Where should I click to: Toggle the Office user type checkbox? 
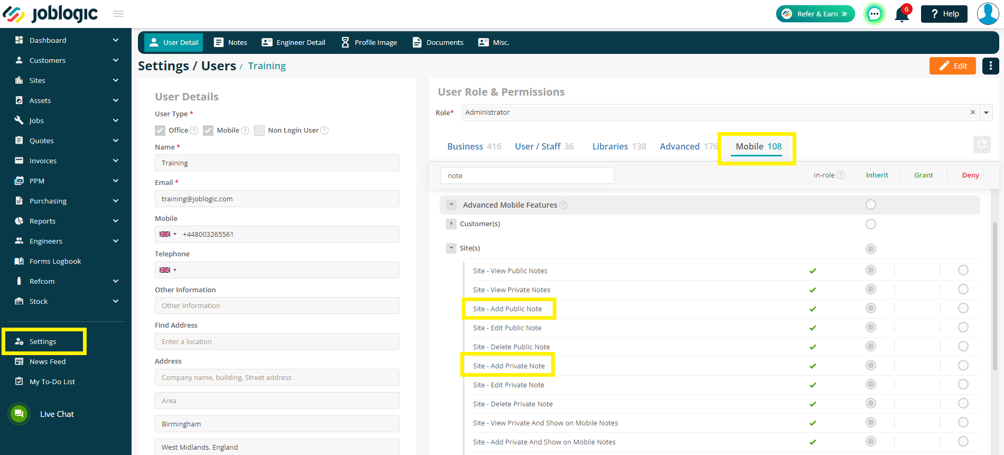pos(160,131)
